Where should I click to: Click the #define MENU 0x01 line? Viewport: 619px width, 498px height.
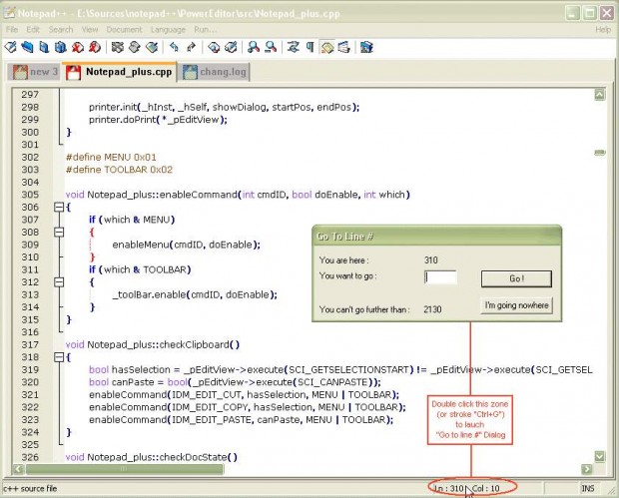(111, 157)
